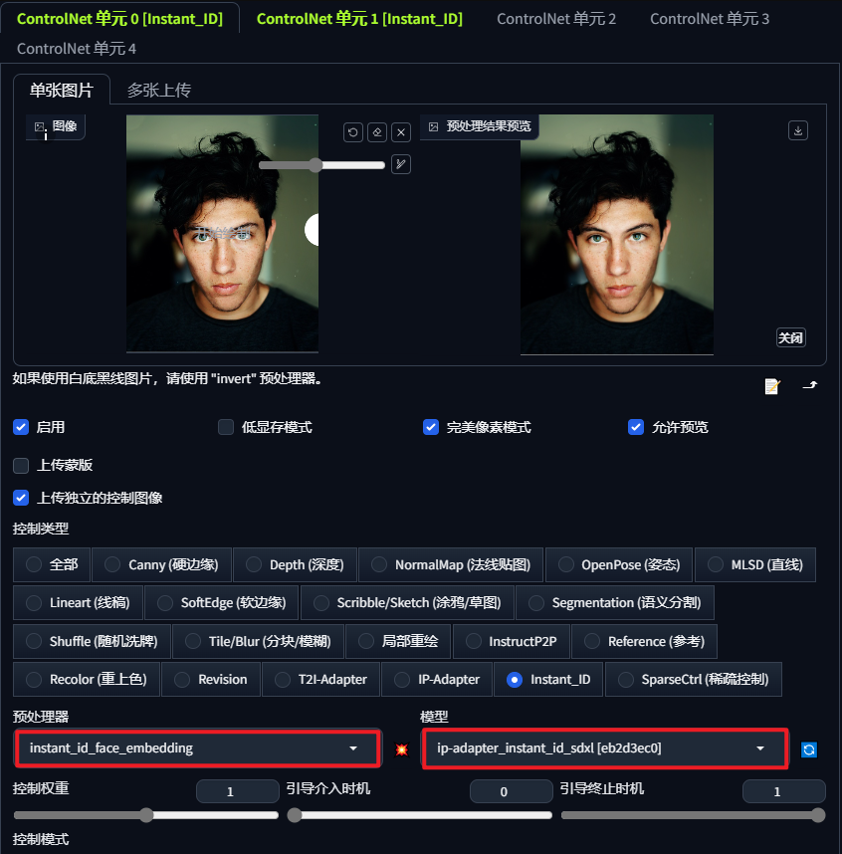
Task: Send image dimensions using the arrow icon
Action: (x=810, y=385)
